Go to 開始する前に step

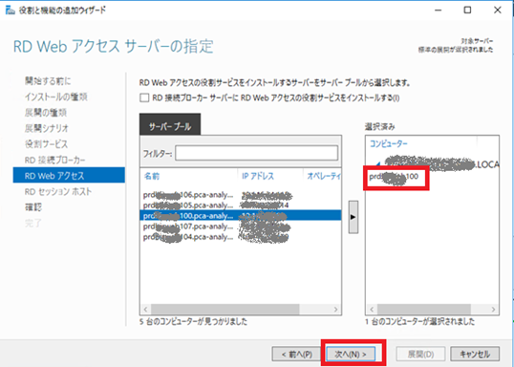coord(48,80)
